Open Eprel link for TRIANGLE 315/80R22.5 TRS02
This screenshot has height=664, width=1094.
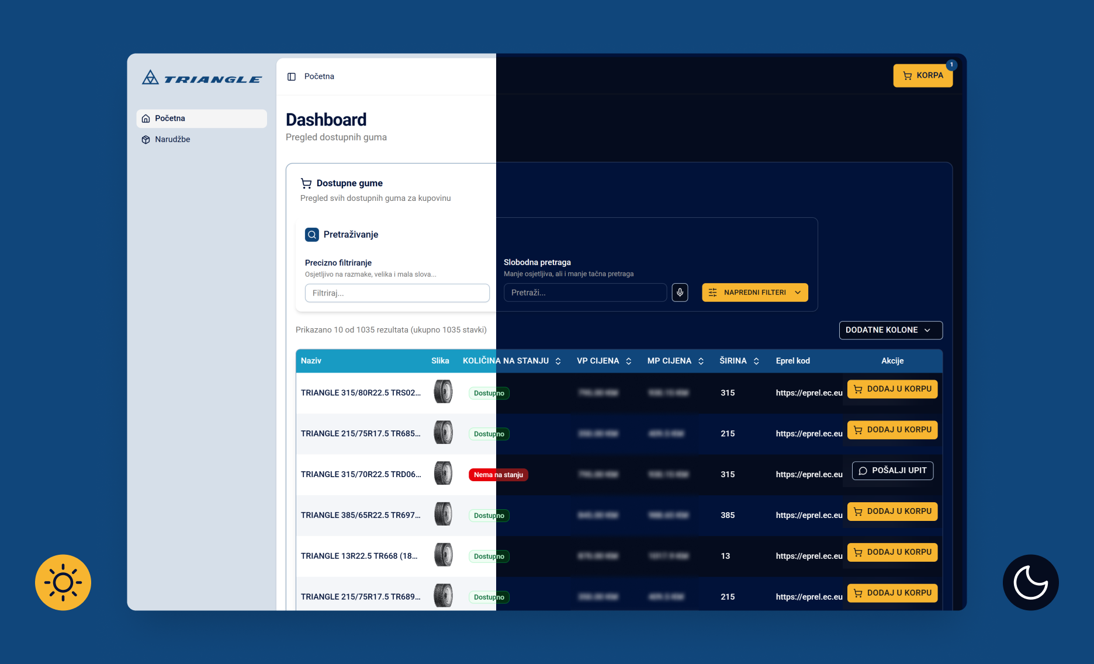pyautogui.click(x=809, y=393)
